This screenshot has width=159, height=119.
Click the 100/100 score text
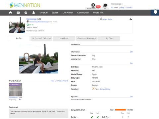(130, 110)
